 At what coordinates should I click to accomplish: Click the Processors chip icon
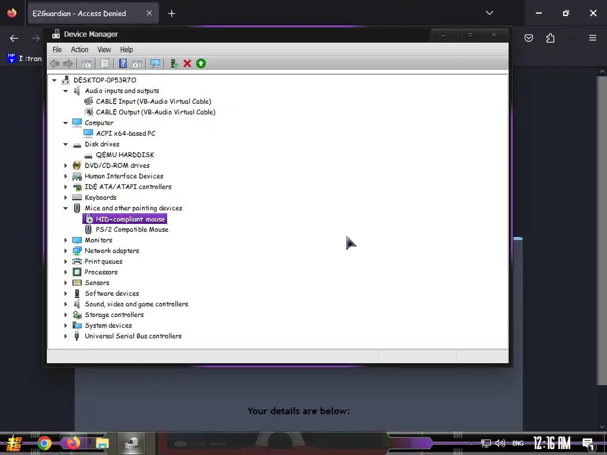tap(77, 272)
